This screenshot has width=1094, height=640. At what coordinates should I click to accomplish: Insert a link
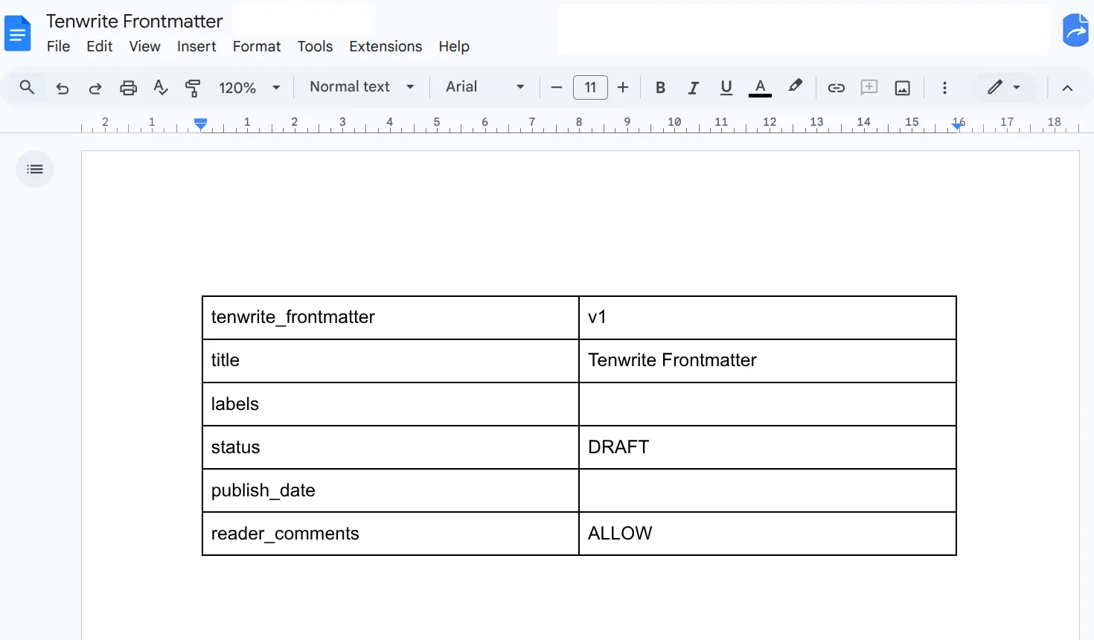click(x=836, y=87)
